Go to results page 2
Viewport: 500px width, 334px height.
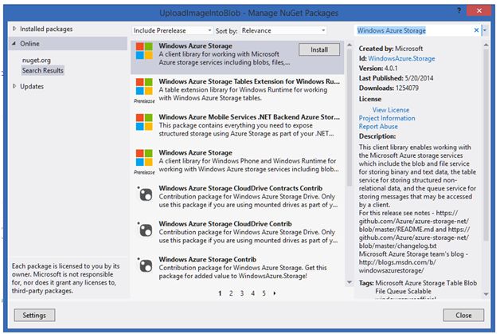(x=231, y=293)
